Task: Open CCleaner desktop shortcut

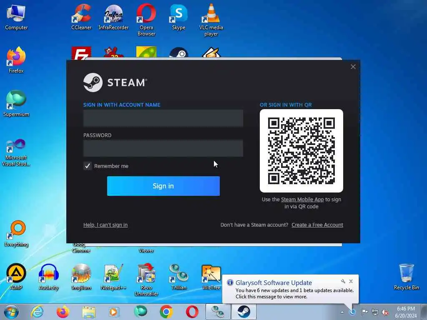Action: point(81,17)
